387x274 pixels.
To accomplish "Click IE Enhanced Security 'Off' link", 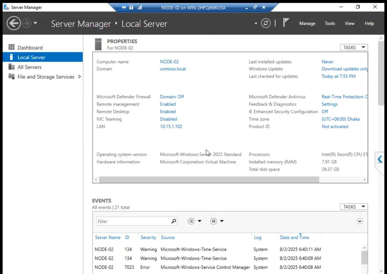I will pyautogui.click(x=325, y=112).
